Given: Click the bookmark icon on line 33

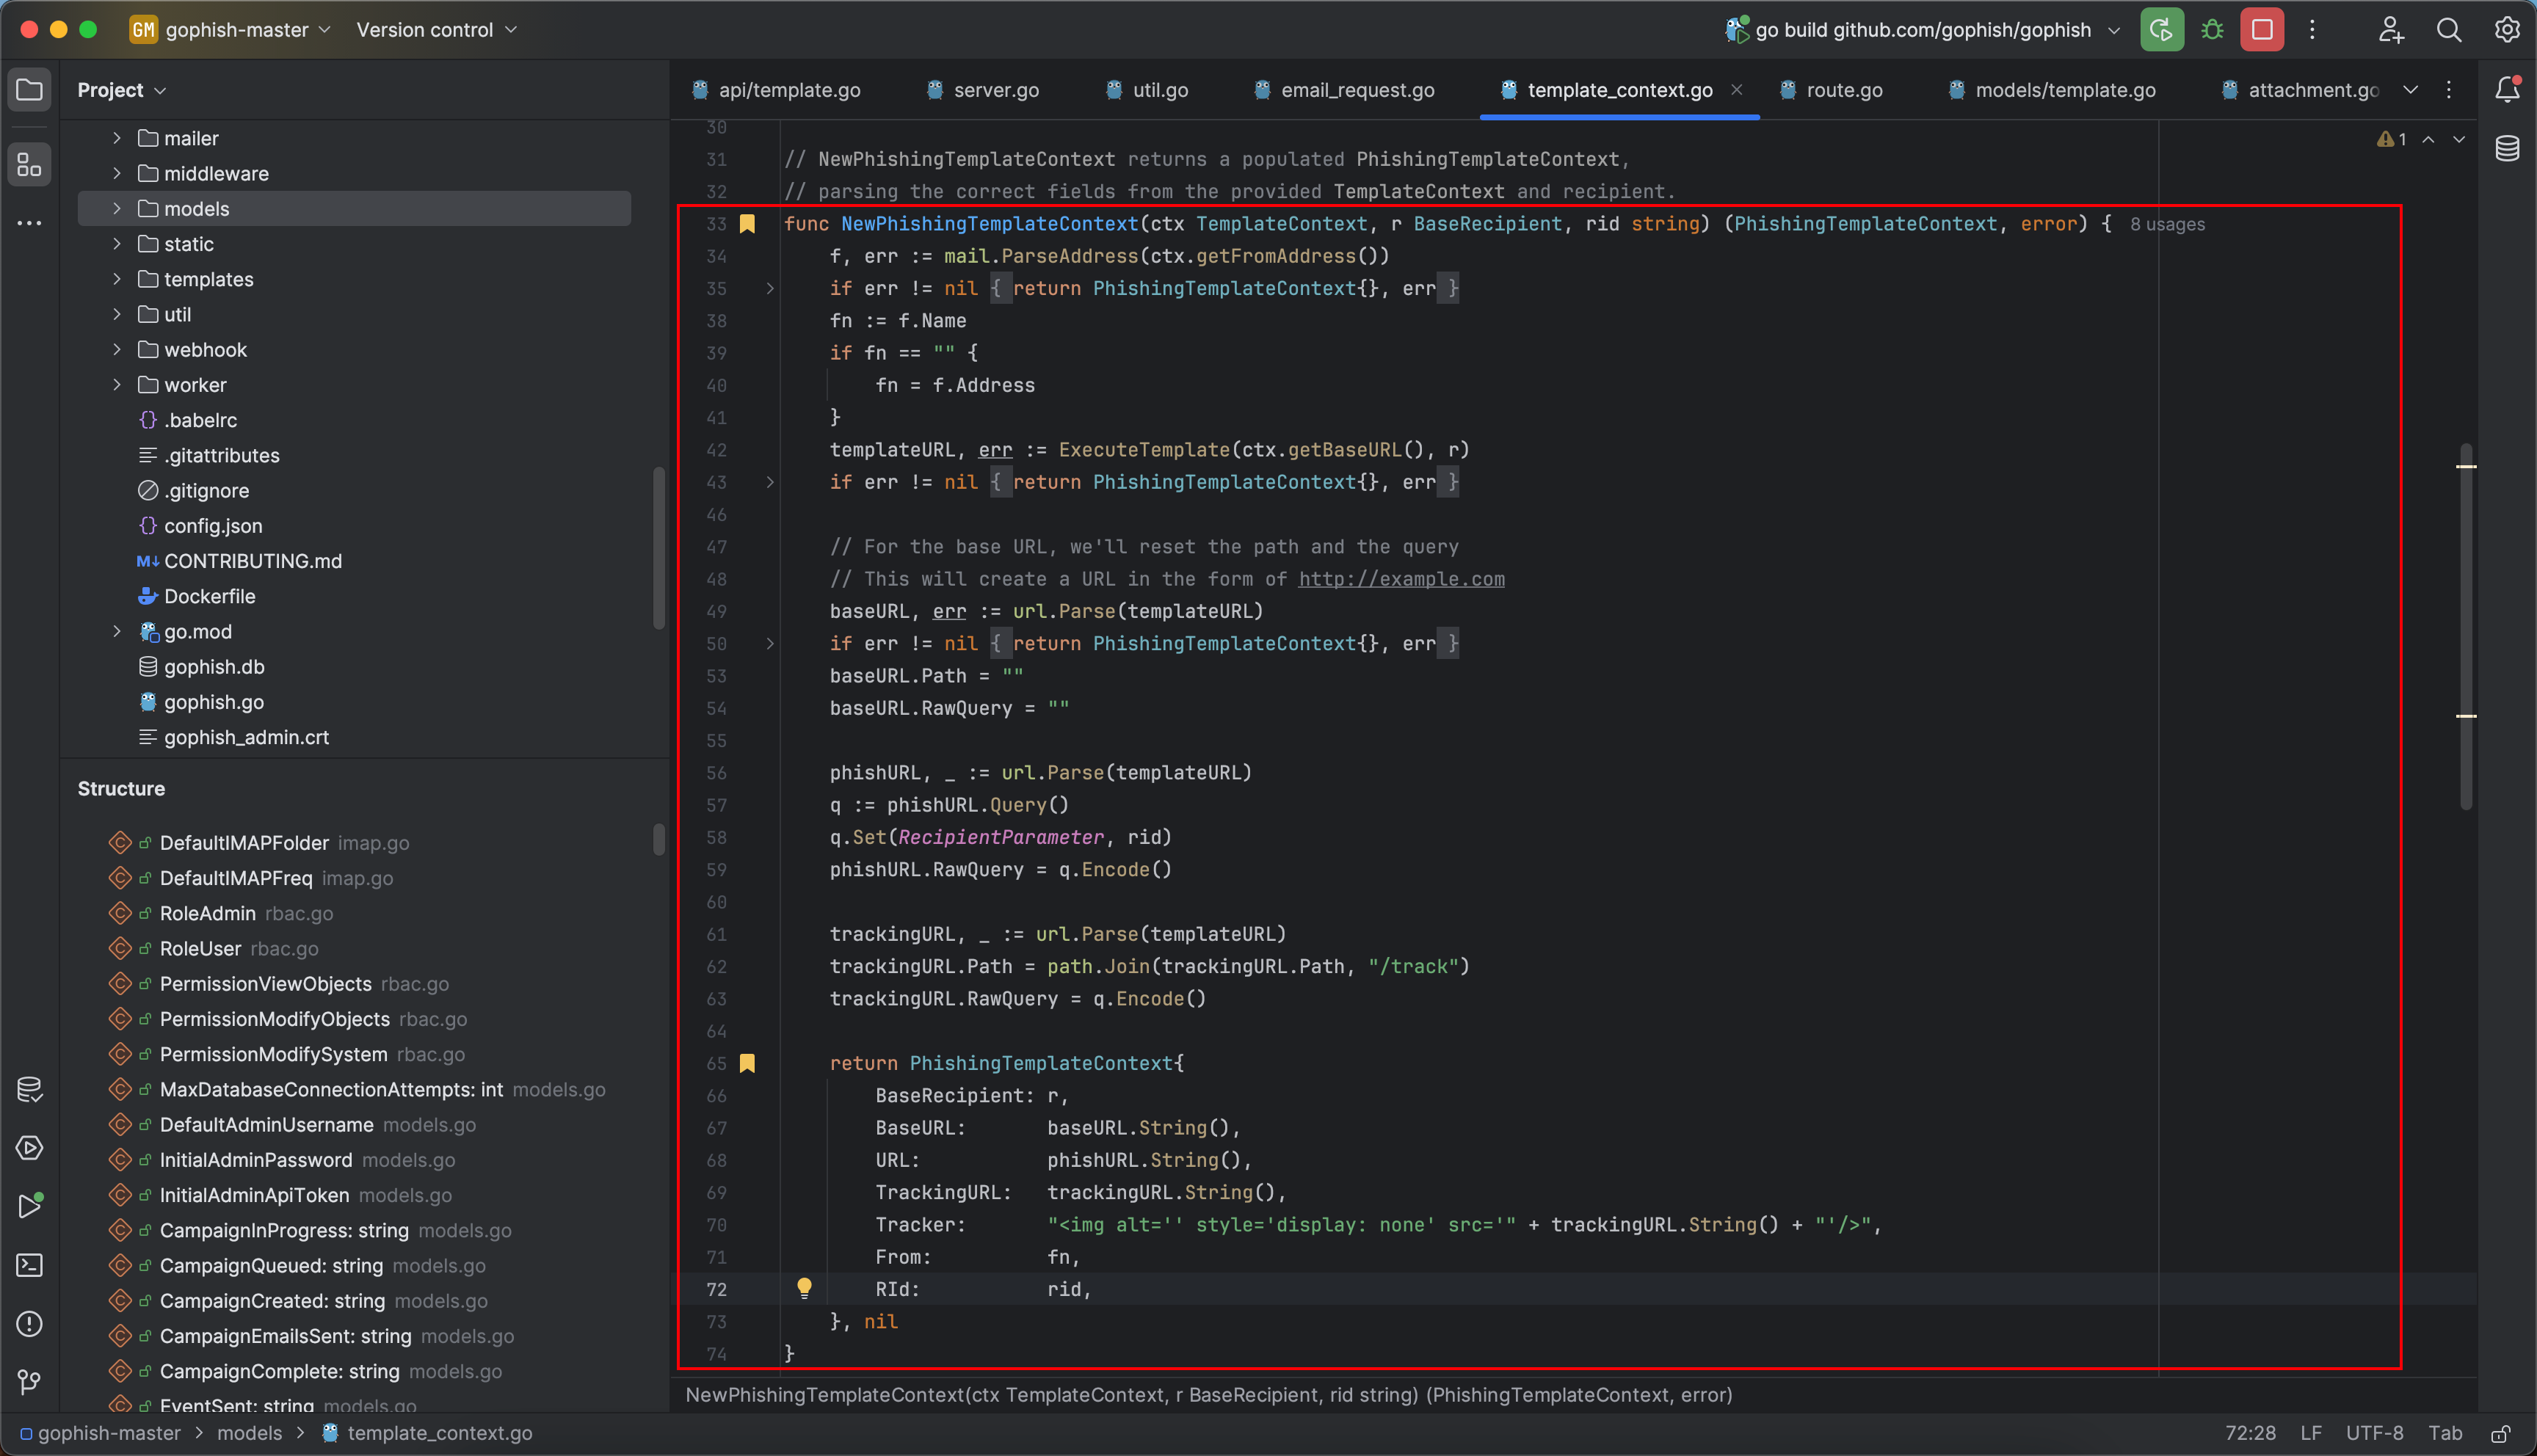Looking at the screenshot, I should coord(747,224).
